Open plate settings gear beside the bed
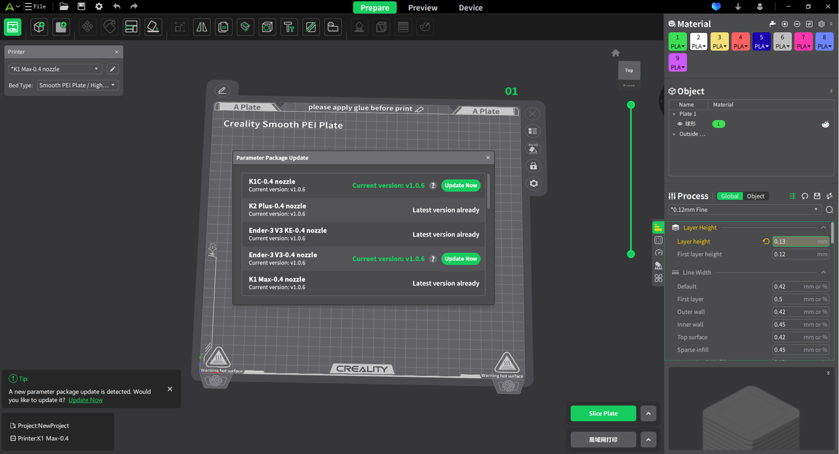The image size is (839, 454). pyautogui.click(x=534, y=183)
